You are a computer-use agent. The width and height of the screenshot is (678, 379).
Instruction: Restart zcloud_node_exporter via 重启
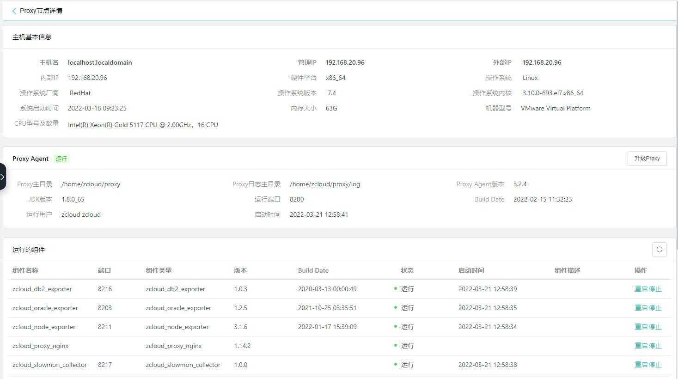click(x=641, y=327)
